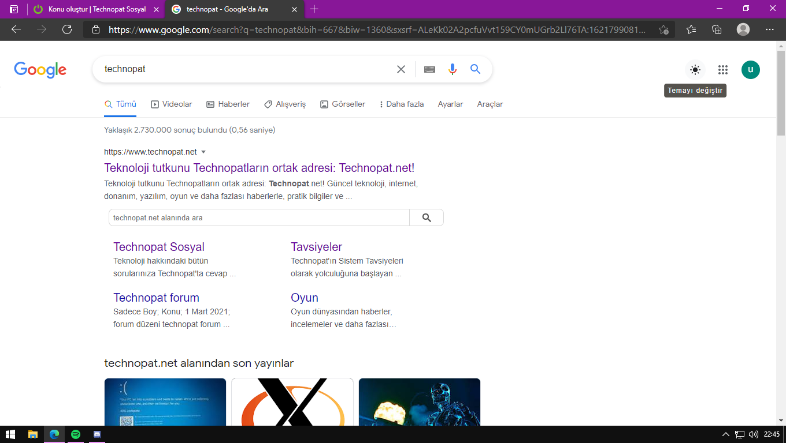
Task: Show hidden system tray icons
Action: coord(726,434)
